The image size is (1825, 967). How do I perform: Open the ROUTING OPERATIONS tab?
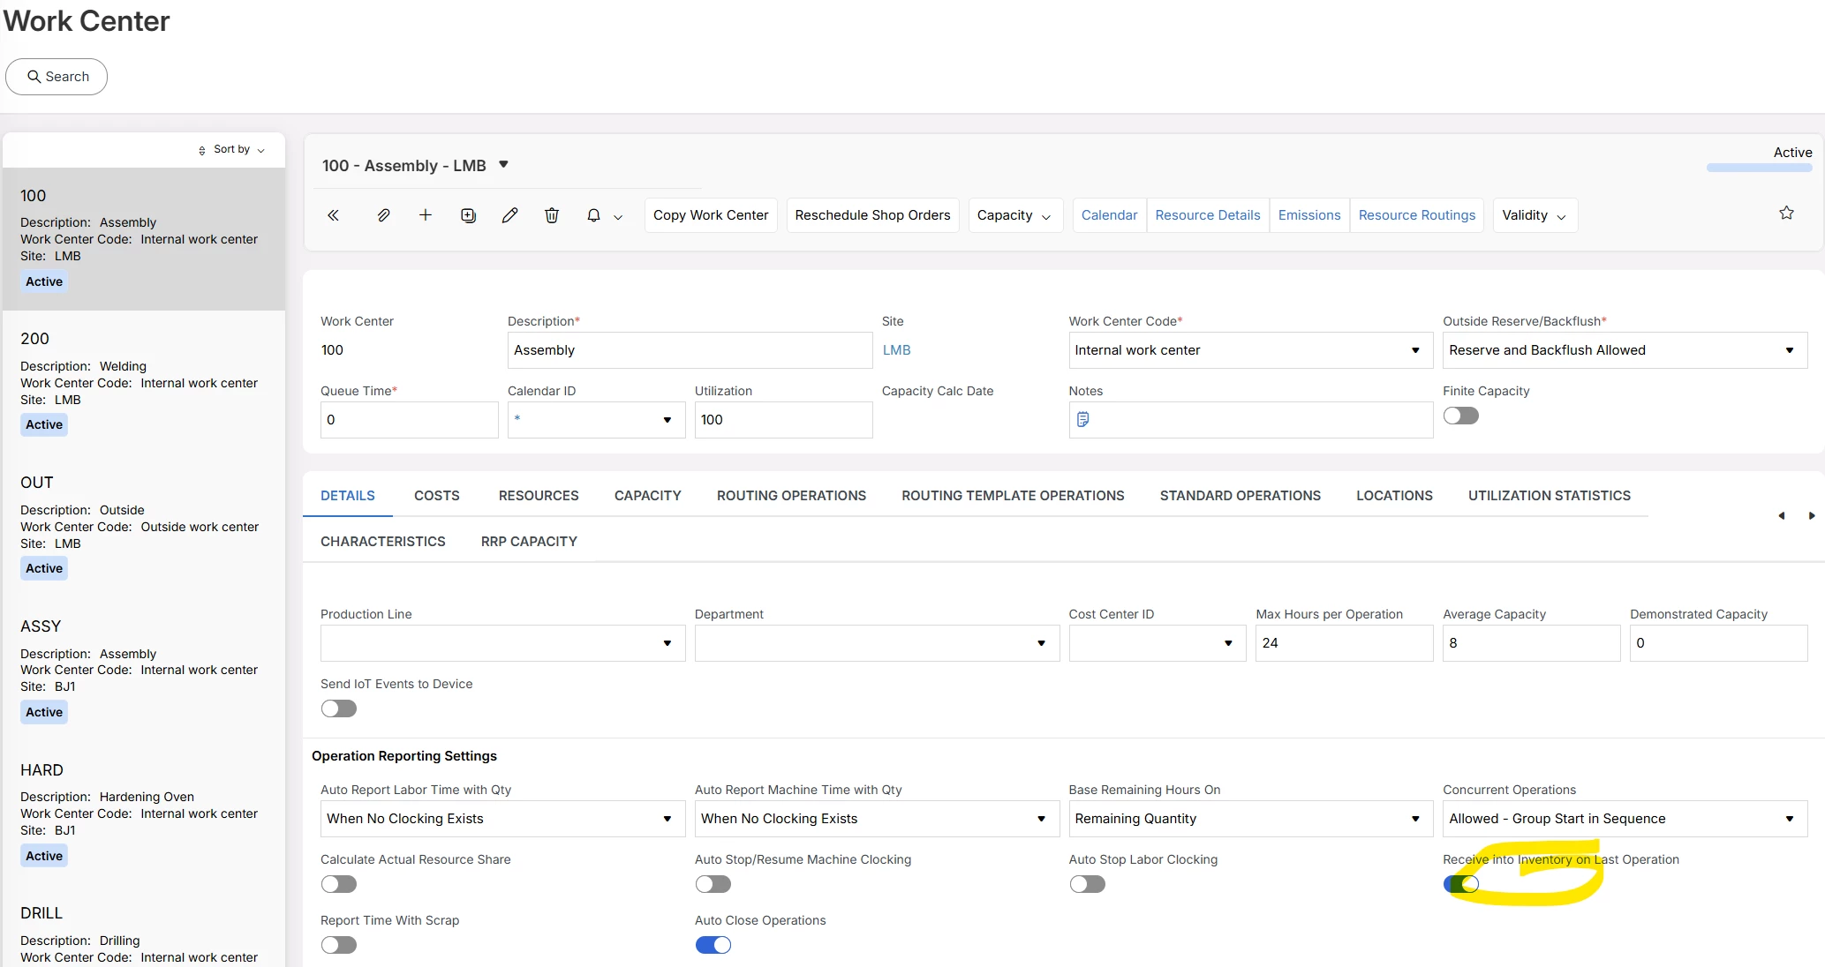[x=791, y=496]
